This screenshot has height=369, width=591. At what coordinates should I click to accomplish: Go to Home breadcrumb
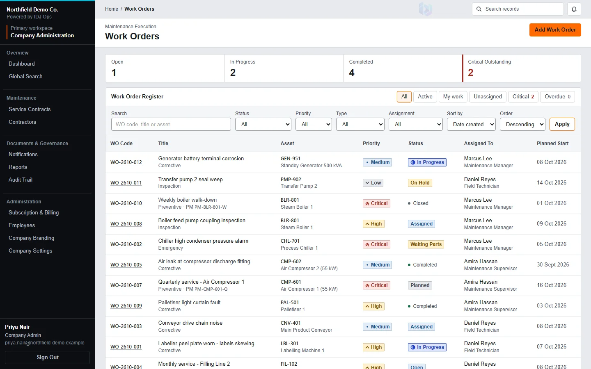coord(112,9)
